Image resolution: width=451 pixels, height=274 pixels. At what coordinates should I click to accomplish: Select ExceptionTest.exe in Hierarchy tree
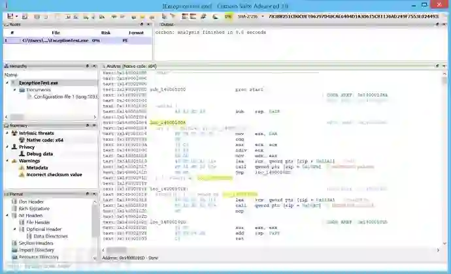(39, 83)
